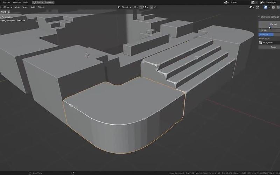The image size is (280, 175).
Task: Toggle viewport overlays display
Action: click(266, 7)
